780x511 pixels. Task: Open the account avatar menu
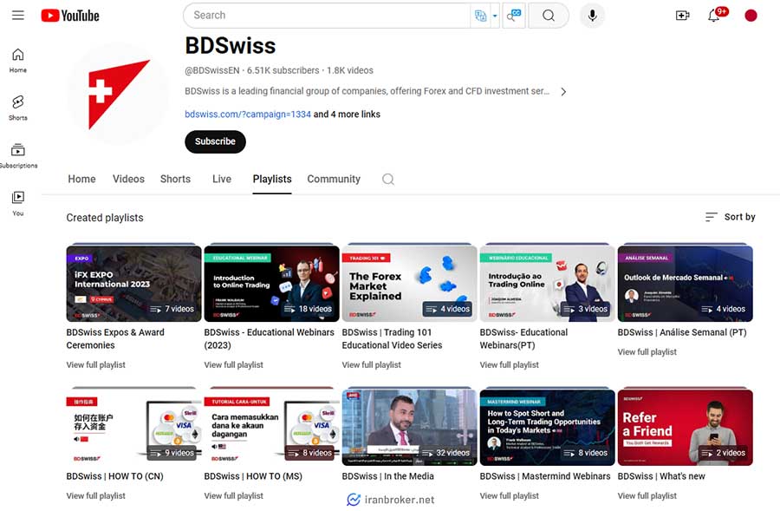(x=751, y=16)
